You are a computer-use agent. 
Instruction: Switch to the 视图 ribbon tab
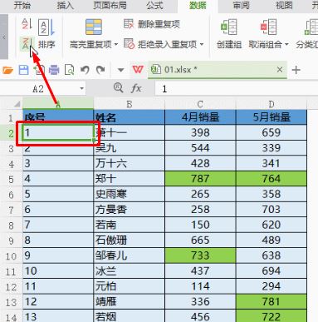(284, 5)
